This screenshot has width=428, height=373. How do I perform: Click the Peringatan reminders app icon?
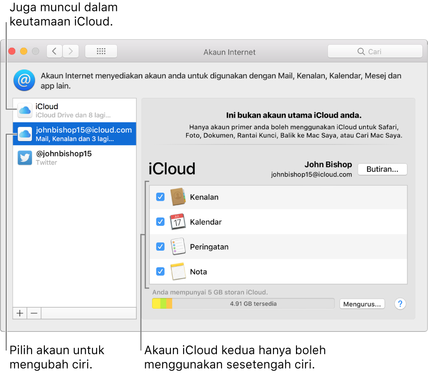click(x=178, y=246)
